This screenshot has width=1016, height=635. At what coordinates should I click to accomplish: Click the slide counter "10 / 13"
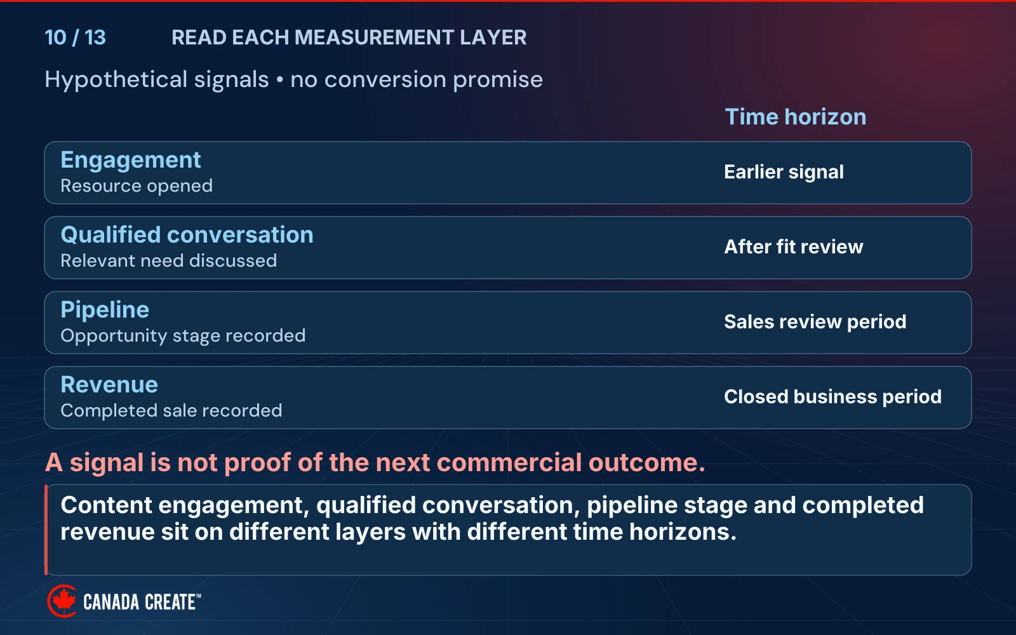click(75, 37)
